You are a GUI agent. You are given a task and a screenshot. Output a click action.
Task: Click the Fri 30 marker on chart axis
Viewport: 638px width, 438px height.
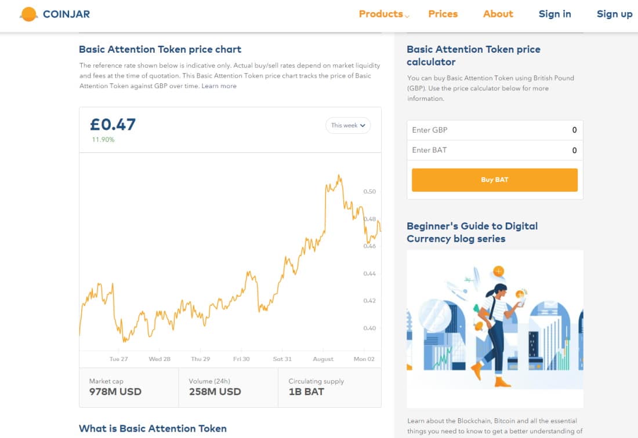point(241,359)
